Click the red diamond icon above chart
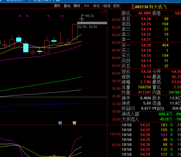181x157 pixels. pyautogui.click(x=101, y=11)
